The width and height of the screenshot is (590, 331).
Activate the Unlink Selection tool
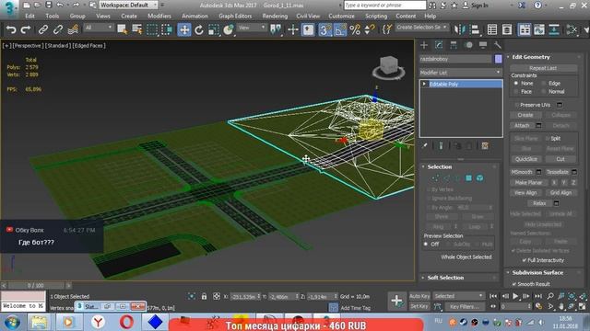(x=57, y=29)
